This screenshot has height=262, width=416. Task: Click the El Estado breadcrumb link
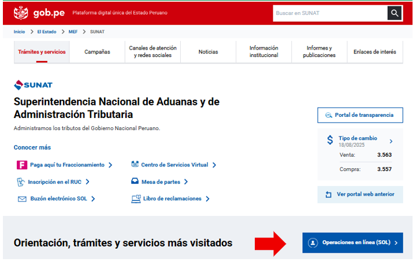(47, 32)
